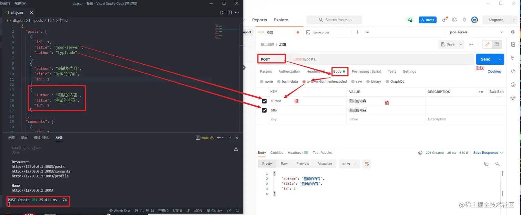Switch to the 调试控制台 panel tab
The image size is (521, 215).
tap(42, 138)
